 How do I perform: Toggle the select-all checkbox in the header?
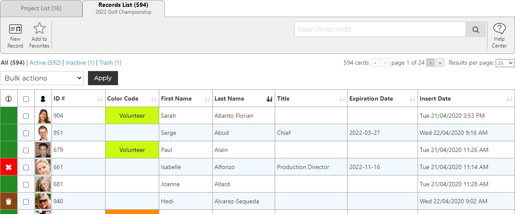26,99
